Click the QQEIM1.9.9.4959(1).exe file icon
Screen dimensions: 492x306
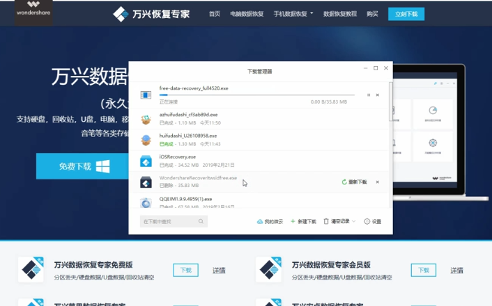[146, 202]
